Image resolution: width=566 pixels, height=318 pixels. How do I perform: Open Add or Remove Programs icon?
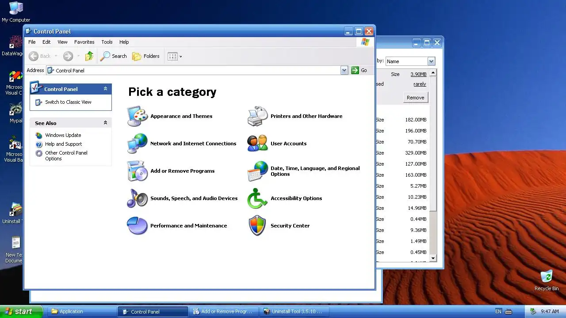click(x=138, y=171)
